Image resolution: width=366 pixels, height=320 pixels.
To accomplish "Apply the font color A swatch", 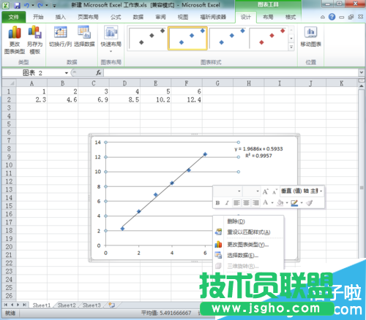I will click(x=266, y=202).
